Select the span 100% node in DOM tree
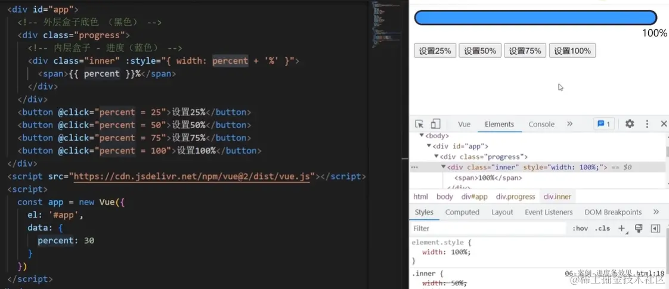Viewport: 669px width, 289px height. coord(488,178)
